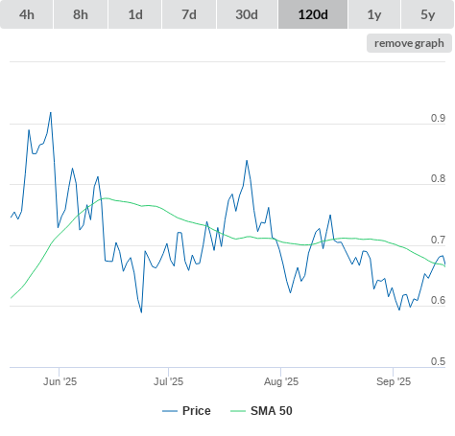
Task: Switch to the 30d view
Action: click(247, 14)
